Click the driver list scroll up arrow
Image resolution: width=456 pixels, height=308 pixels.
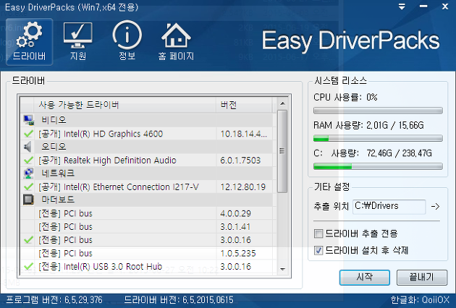tap(282, 103)
